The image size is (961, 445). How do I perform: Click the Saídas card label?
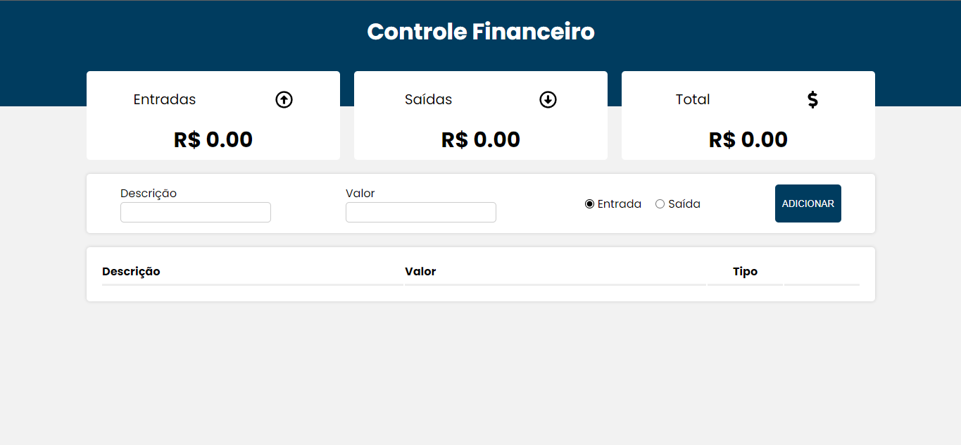[x=428, y=99]
